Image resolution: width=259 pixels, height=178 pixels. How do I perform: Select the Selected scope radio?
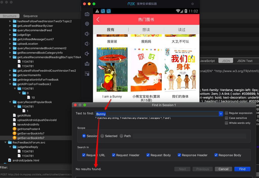click(x=102, y=136)
